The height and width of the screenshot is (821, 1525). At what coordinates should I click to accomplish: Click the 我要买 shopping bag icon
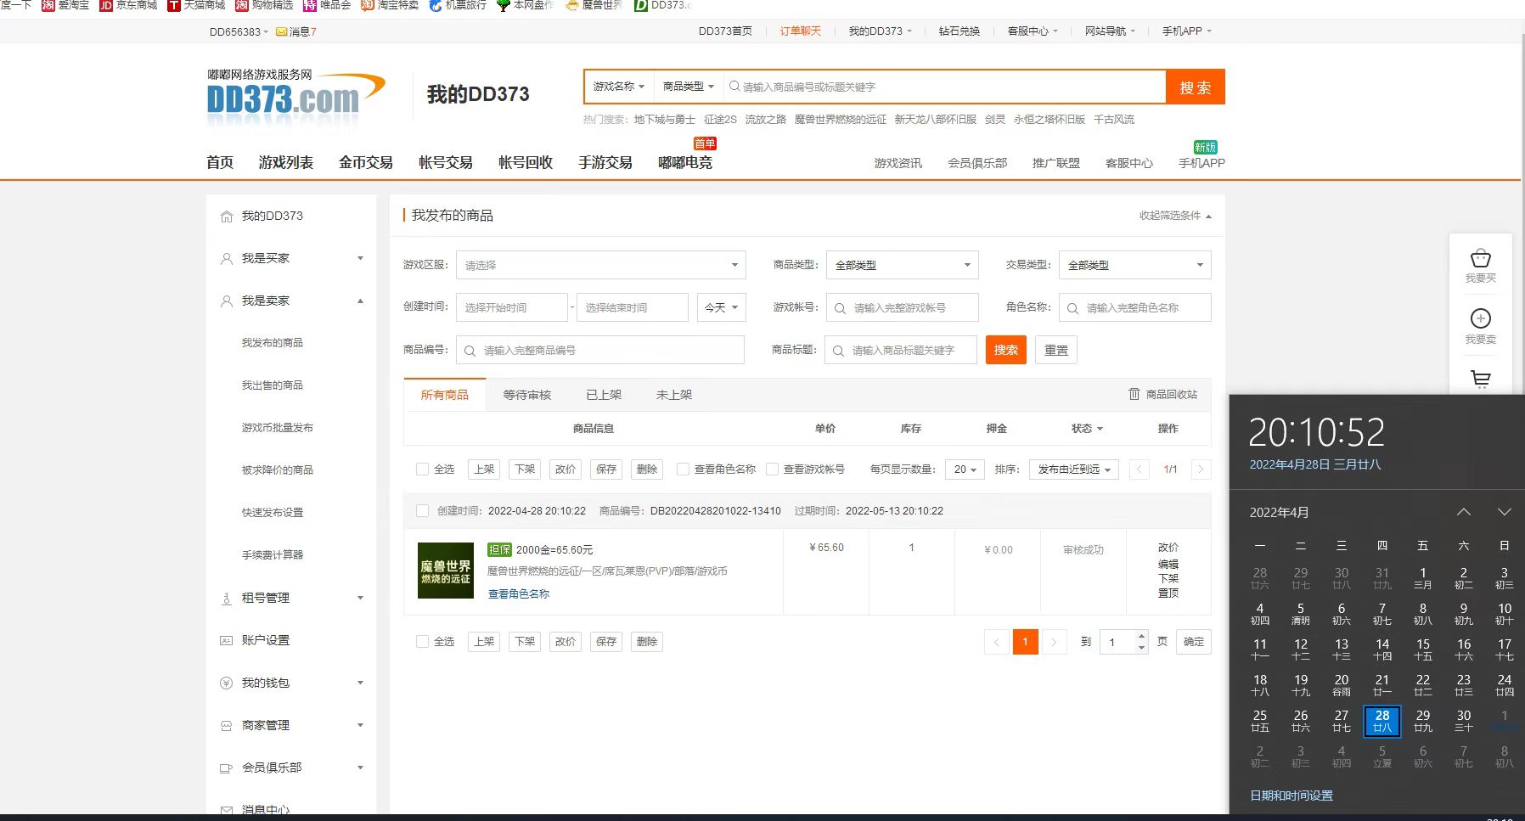1481,259
